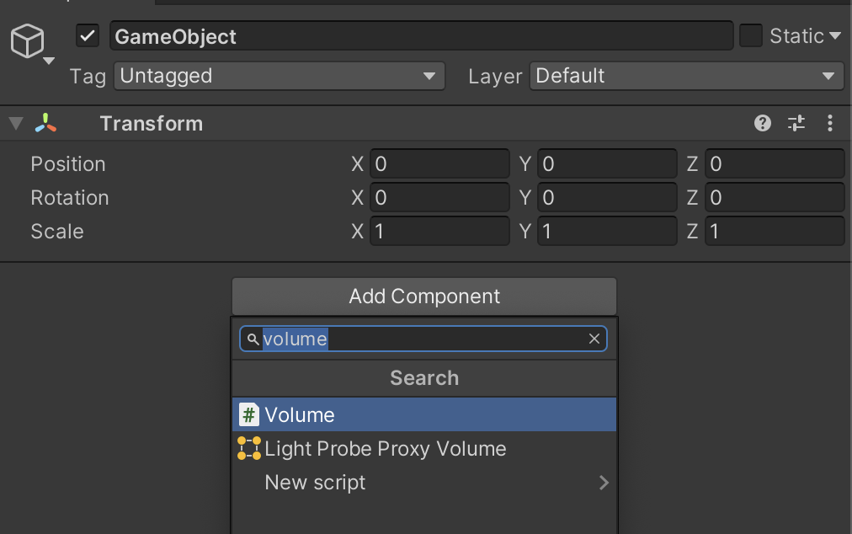Select the Volume script icon in search results

248,414
